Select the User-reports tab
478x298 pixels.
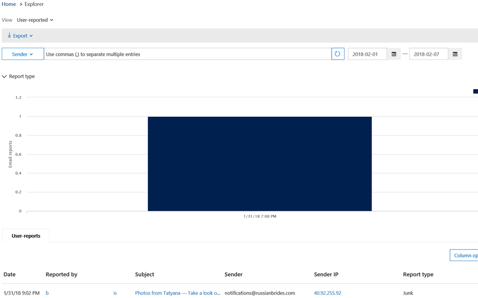click(x=26, y=236)
